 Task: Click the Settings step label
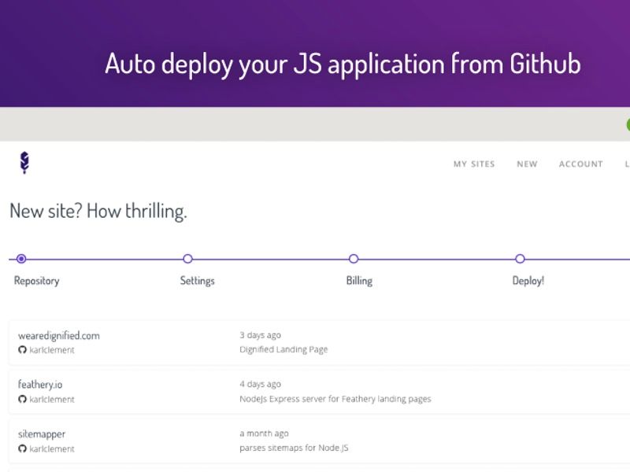[198, 281]
